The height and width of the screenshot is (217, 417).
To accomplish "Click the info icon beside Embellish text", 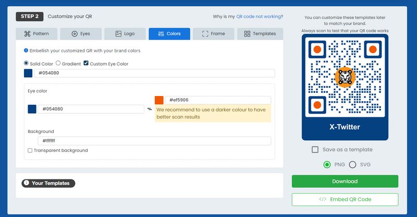I will click(x=26, y=50).
